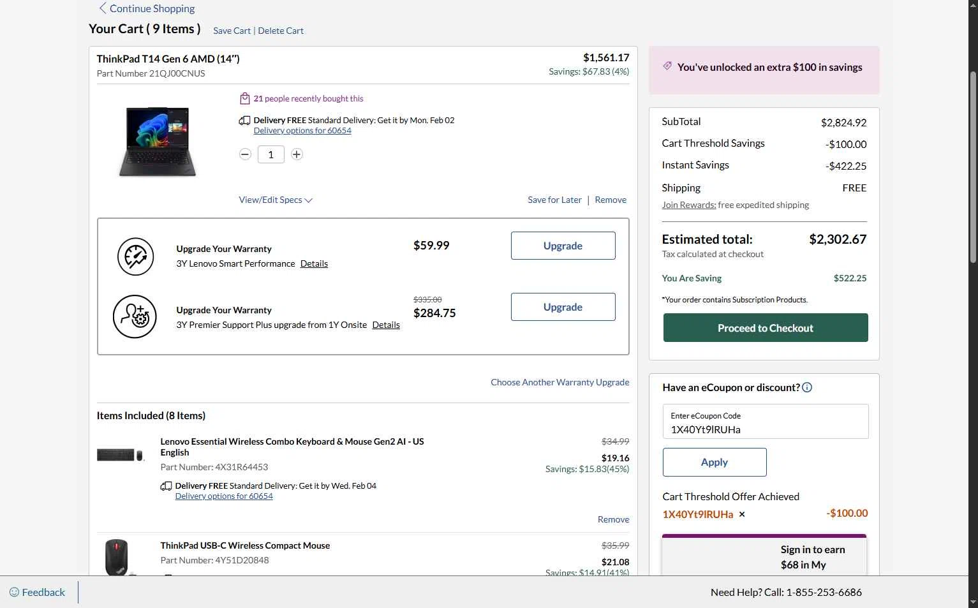Remove applied coupon 1X40Yt9lRUHa with x
978x608 pixels.
(742, 514)
